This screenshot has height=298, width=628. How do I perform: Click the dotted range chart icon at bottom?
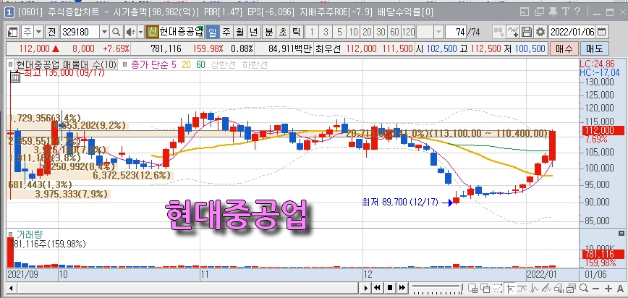click(498, 288)
